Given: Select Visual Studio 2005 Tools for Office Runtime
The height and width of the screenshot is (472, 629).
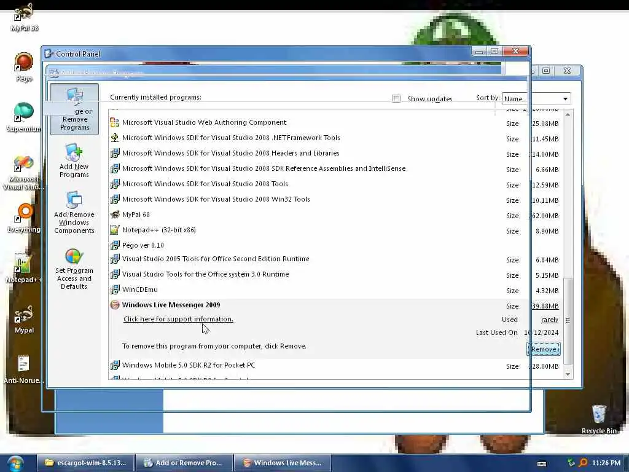Looking at the screenshot, I should tap(335, 259).
